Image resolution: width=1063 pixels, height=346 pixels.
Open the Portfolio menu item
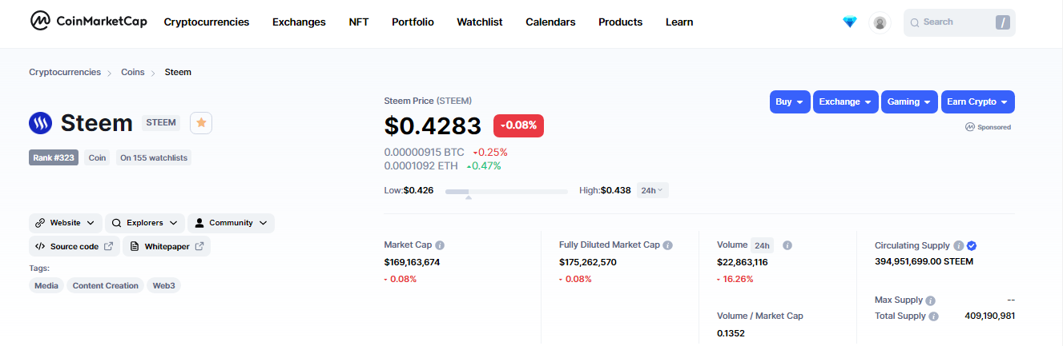(413, 22)
